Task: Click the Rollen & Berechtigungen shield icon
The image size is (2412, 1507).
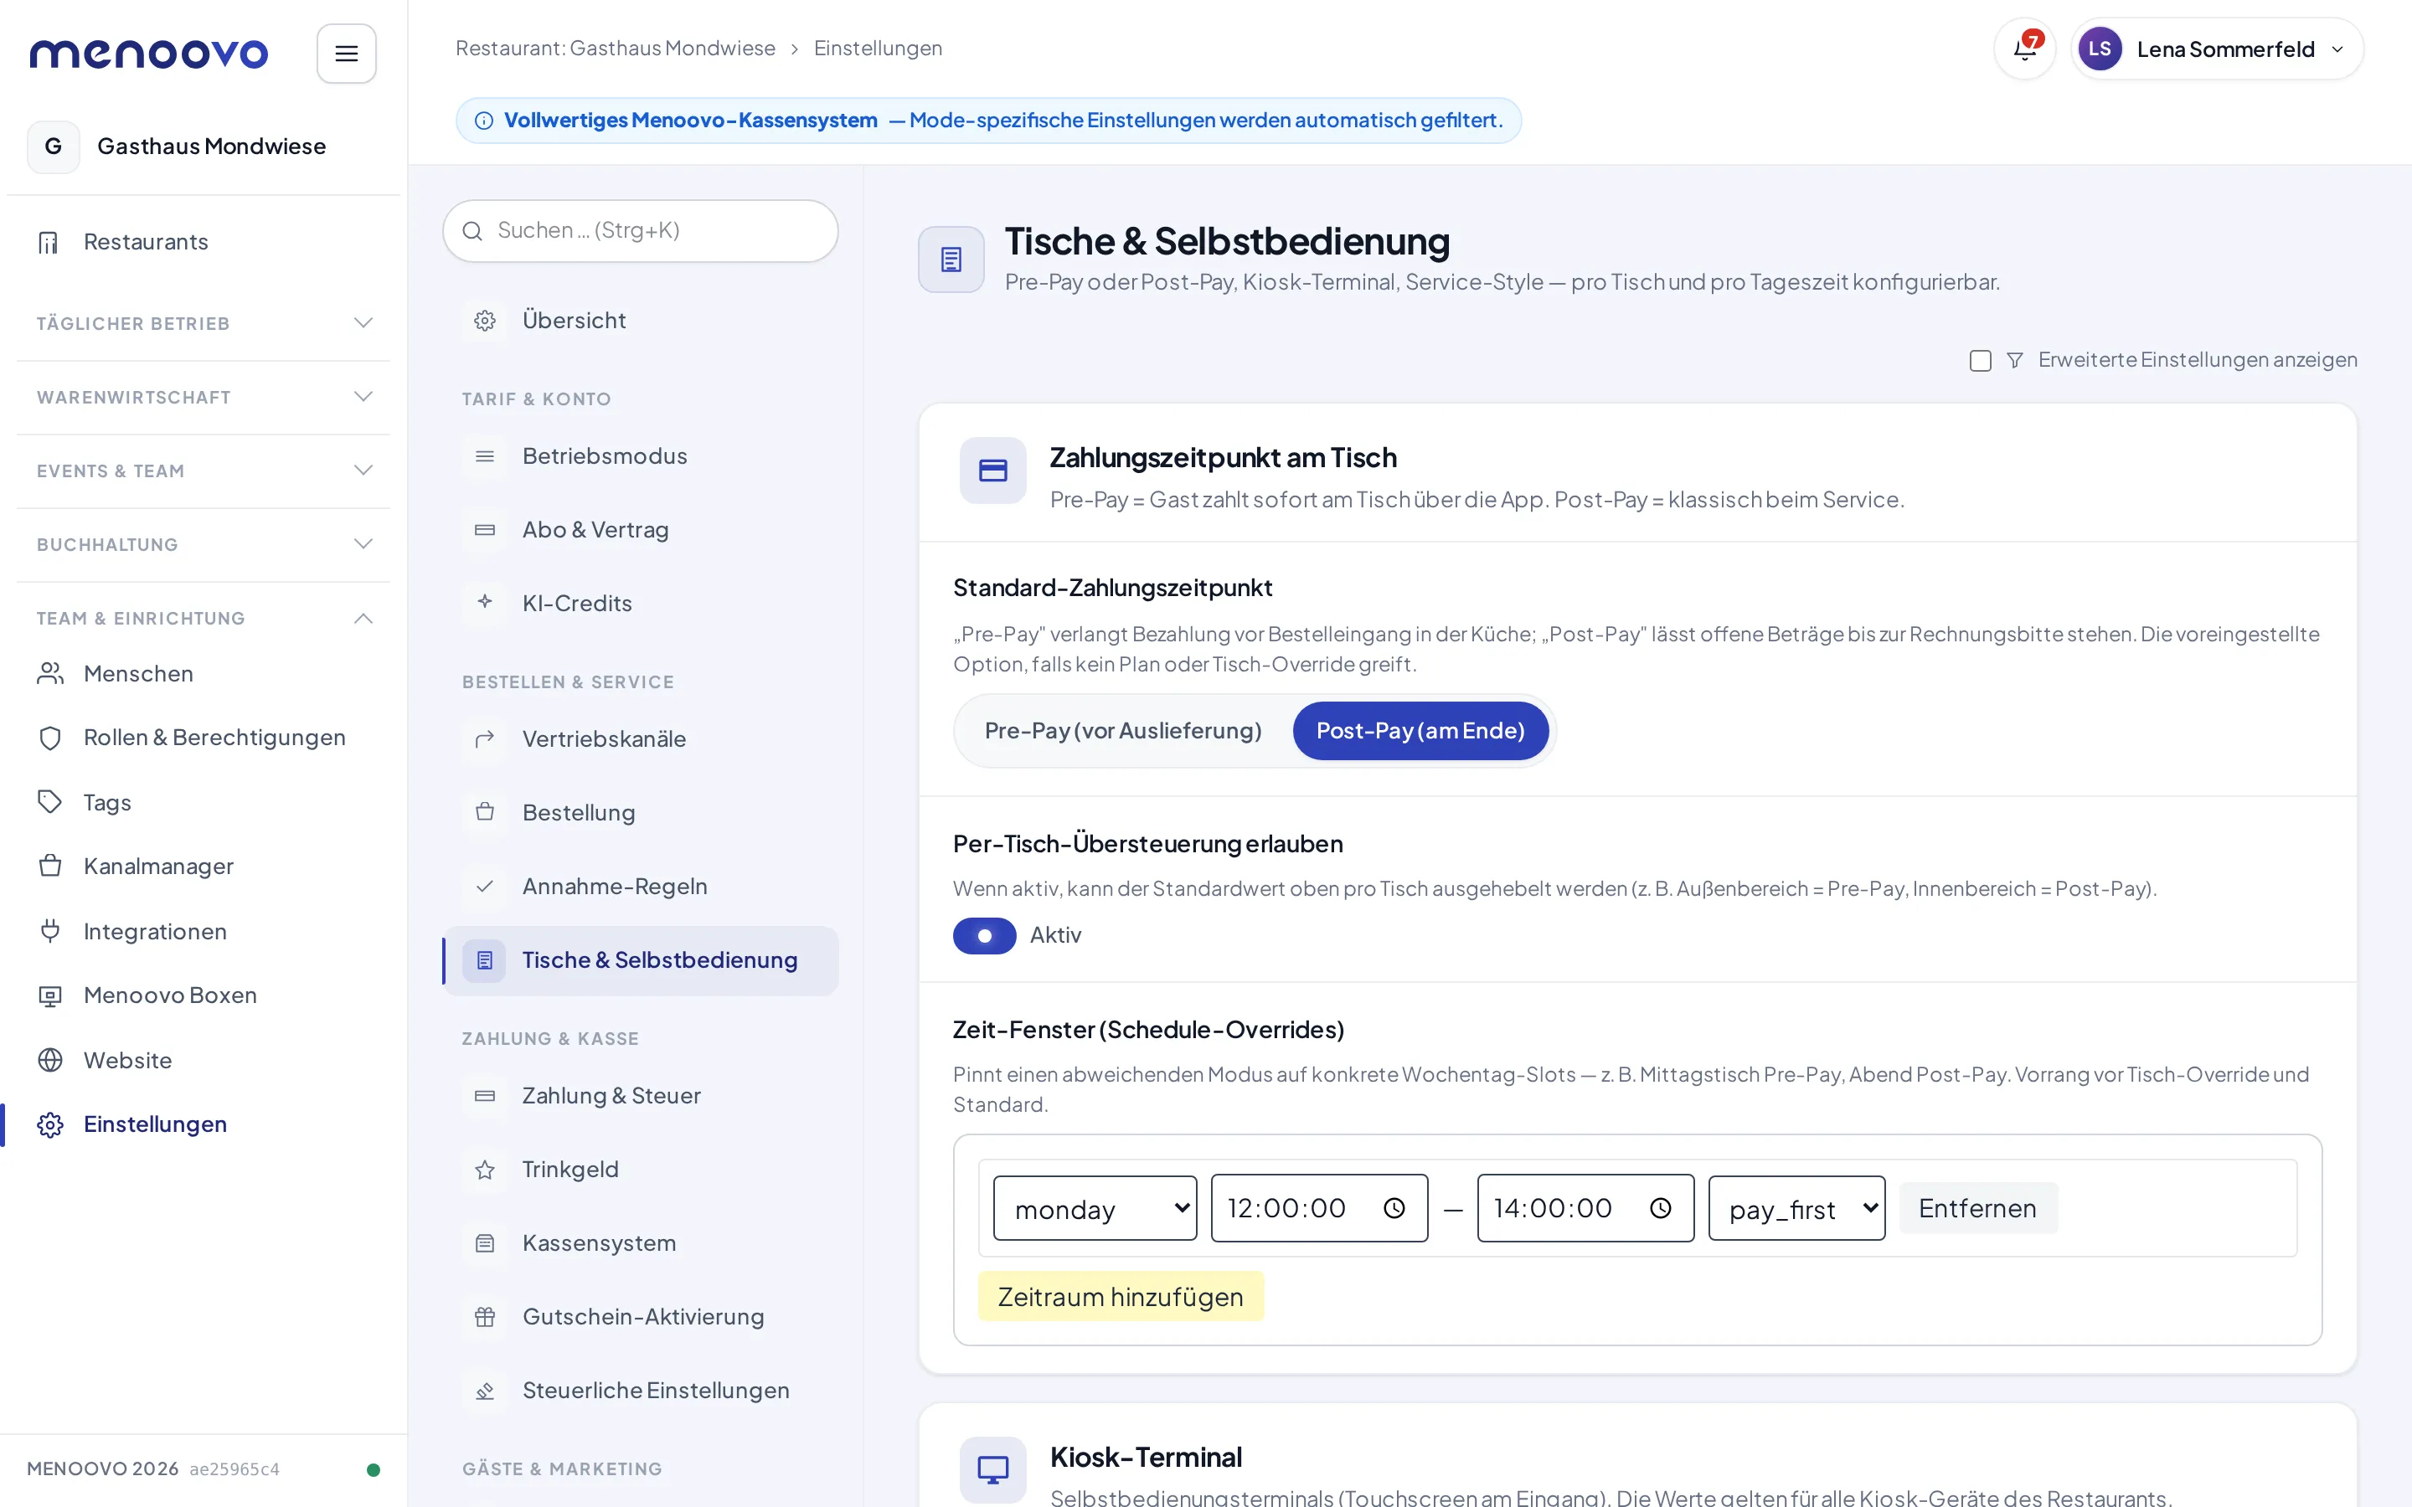Action: (x=50, y=738)
